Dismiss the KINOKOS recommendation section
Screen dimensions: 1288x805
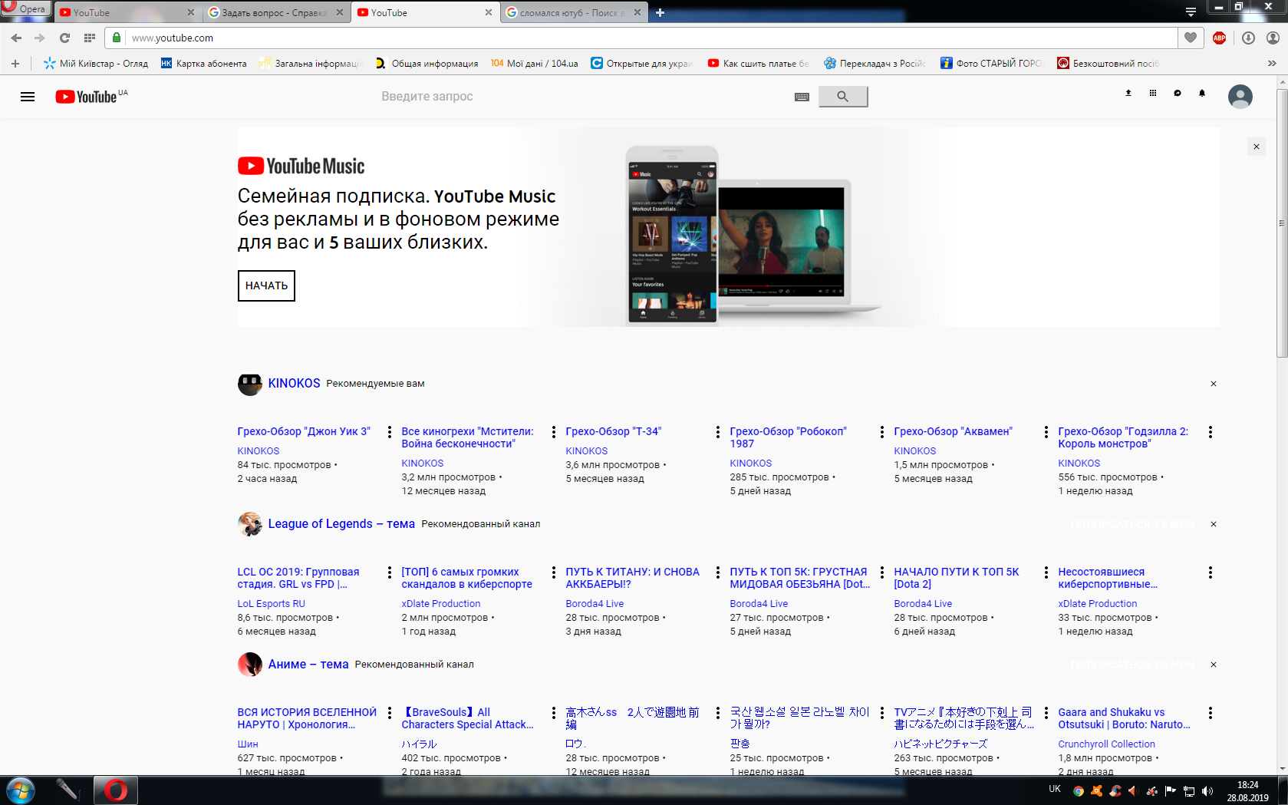[1214, 384]
